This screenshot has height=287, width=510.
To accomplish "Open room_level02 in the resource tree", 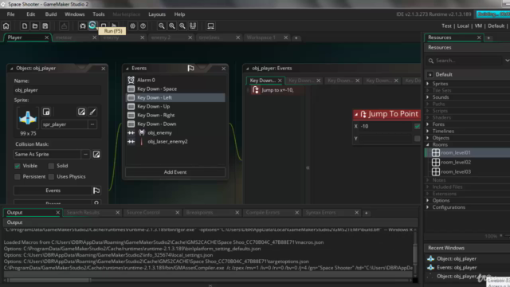I will [x=456, y=162].
